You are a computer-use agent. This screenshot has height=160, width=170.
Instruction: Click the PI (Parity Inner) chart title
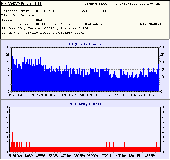(85, 44)
